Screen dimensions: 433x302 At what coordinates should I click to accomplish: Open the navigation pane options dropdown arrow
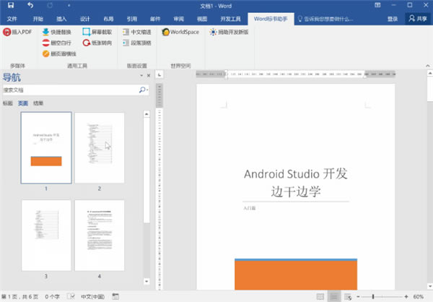141,75
